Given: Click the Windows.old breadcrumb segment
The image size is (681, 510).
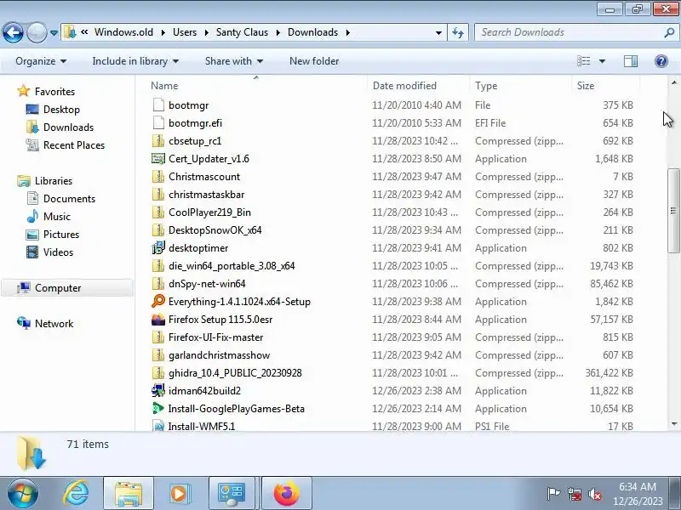Looking at the screenshot, I should pos(123,32).
